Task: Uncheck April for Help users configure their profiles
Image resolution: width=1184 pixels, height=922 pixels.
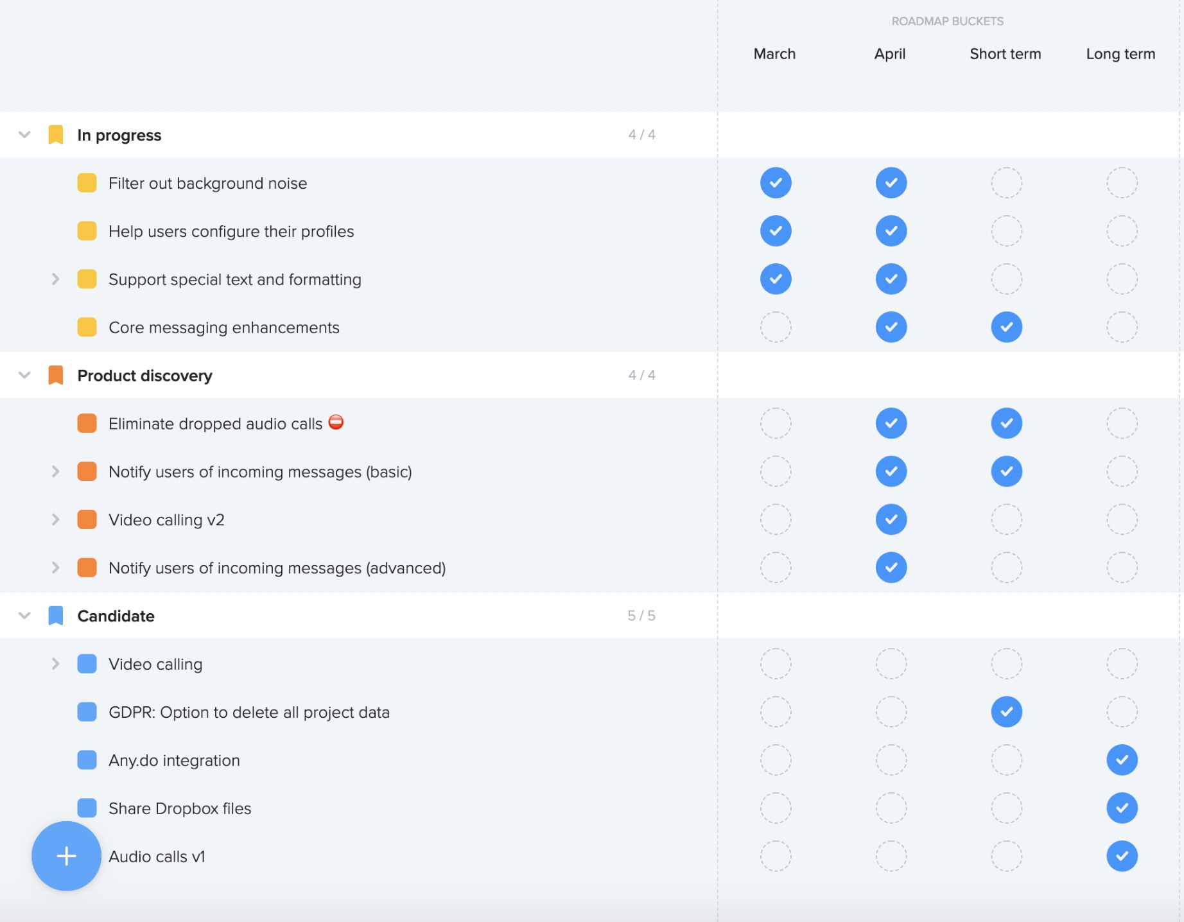Action: tap(891, 231)
